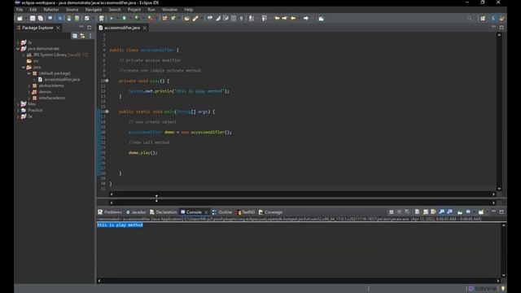Image resolution: width=521 pixels, height=293 pixels.
Task: Expand the abstractdemo package
Action: pos(29,85)
